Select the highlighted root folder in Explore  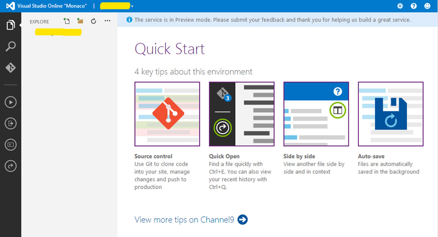coord(58,32)
